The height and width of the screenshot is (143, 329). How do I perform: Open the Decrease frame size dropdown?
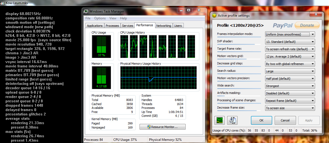pos(290,108)
